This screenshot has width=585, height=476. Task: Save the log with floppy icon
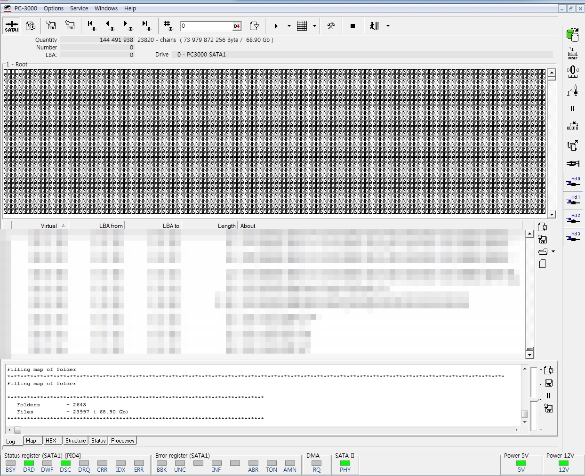549,383
